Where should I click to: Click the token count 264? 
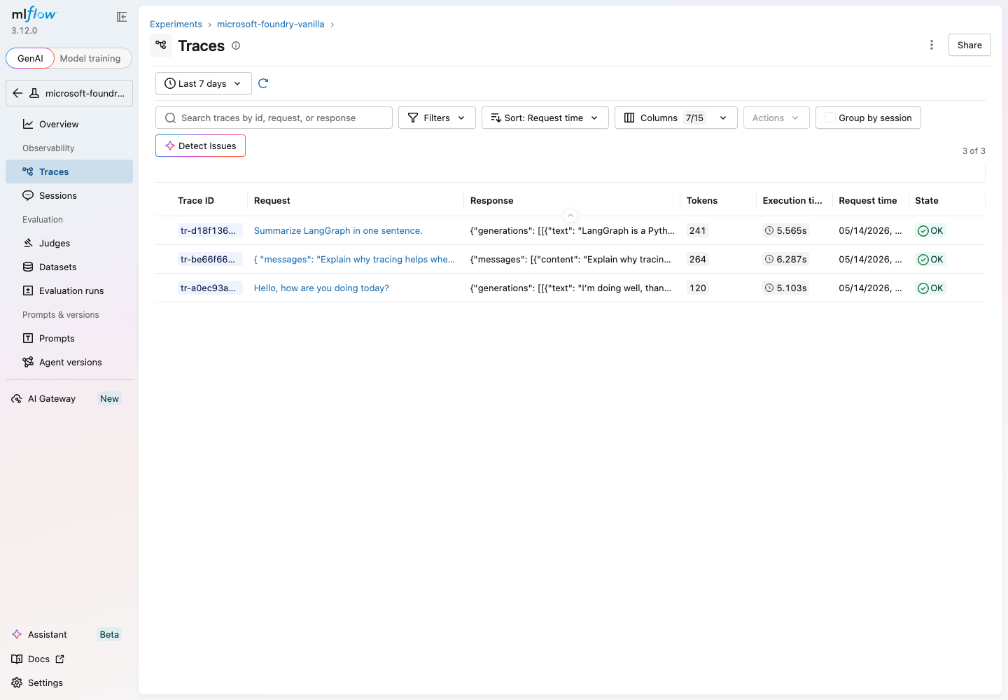coord(698,260)
